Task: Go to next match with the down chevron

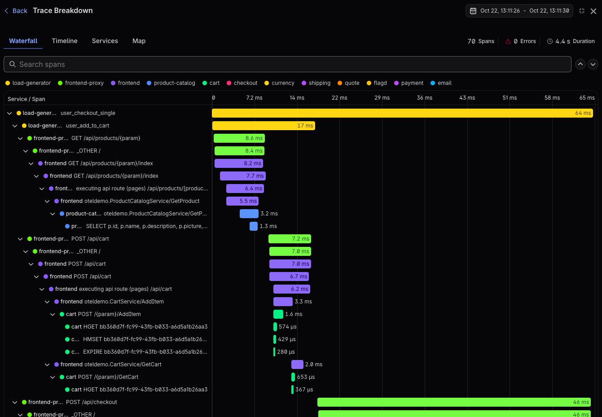Action: point(593,64)
